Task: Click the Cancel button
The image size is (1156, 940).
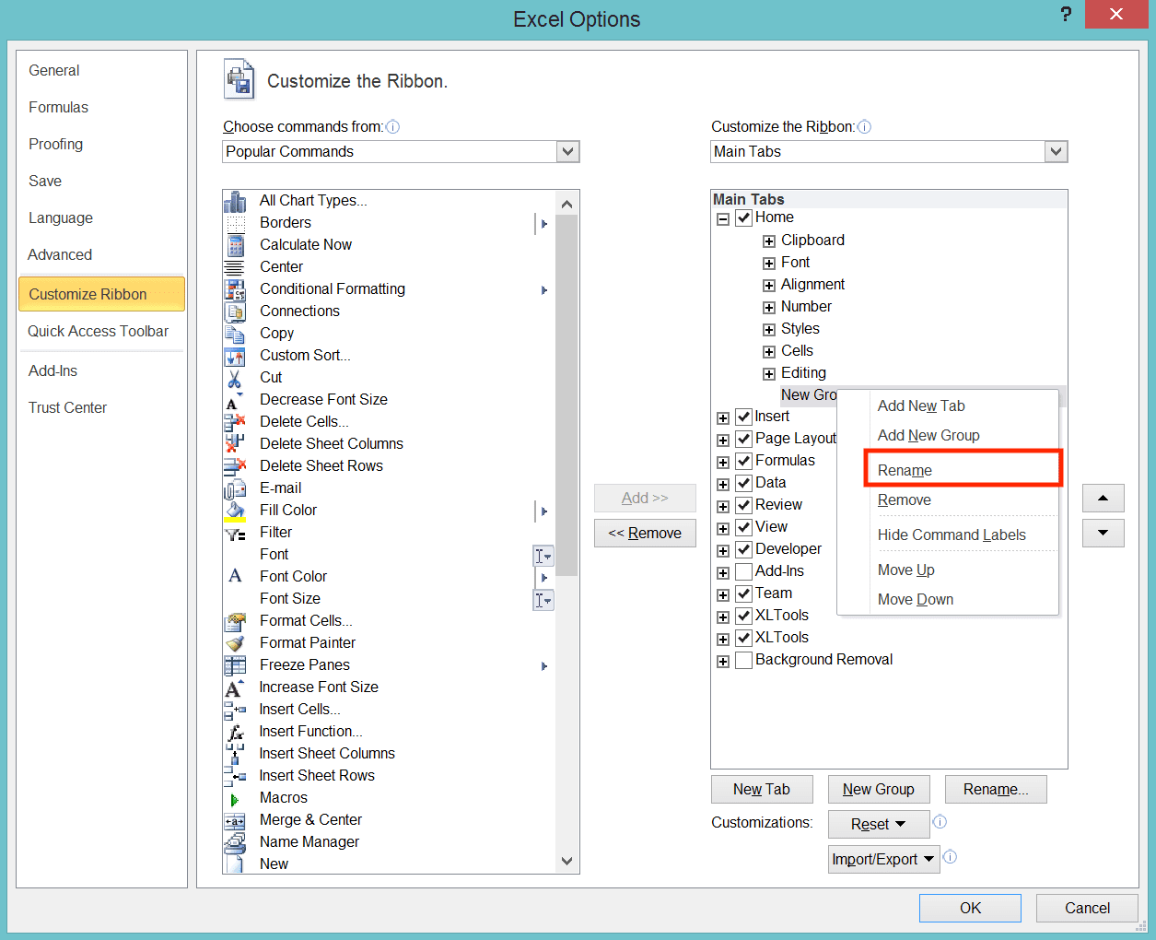Action: click(x=1087, y=908)
